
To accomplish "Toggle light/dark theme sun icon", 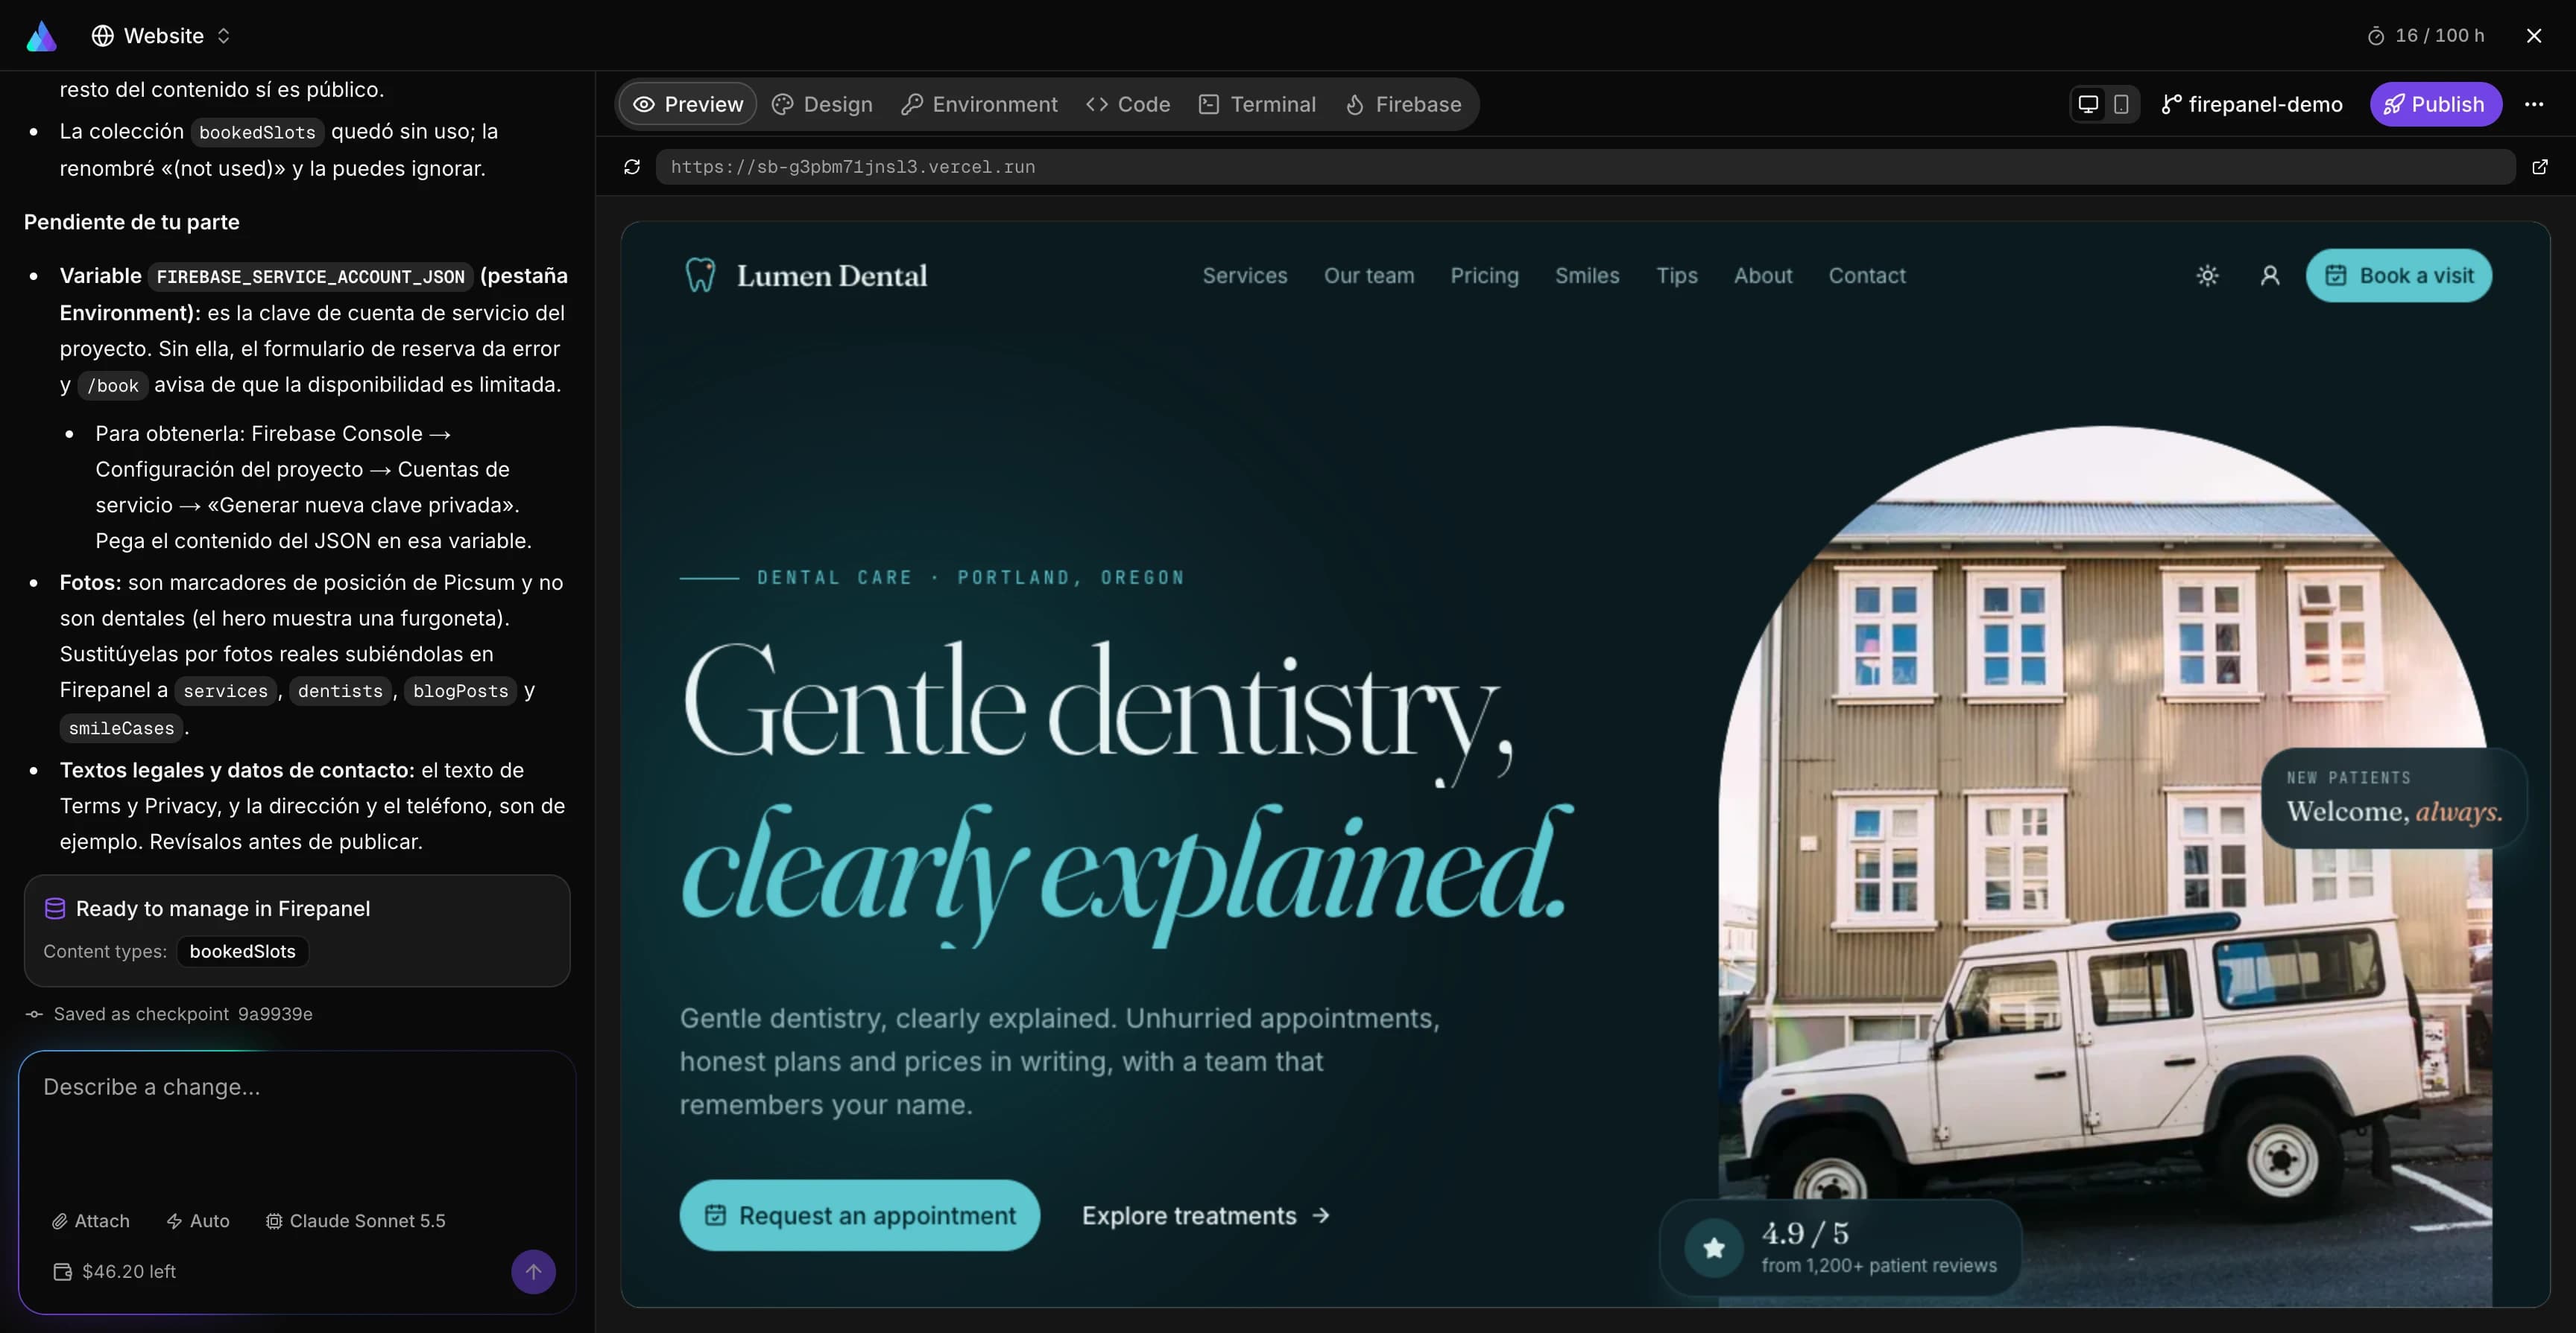I will pos(2208,276).
